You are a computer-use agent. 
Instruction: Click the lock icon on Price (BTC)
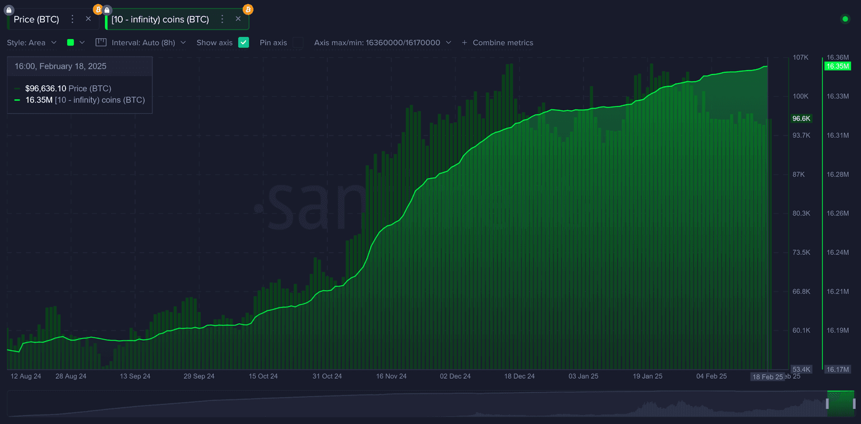(x=8, y=10)
